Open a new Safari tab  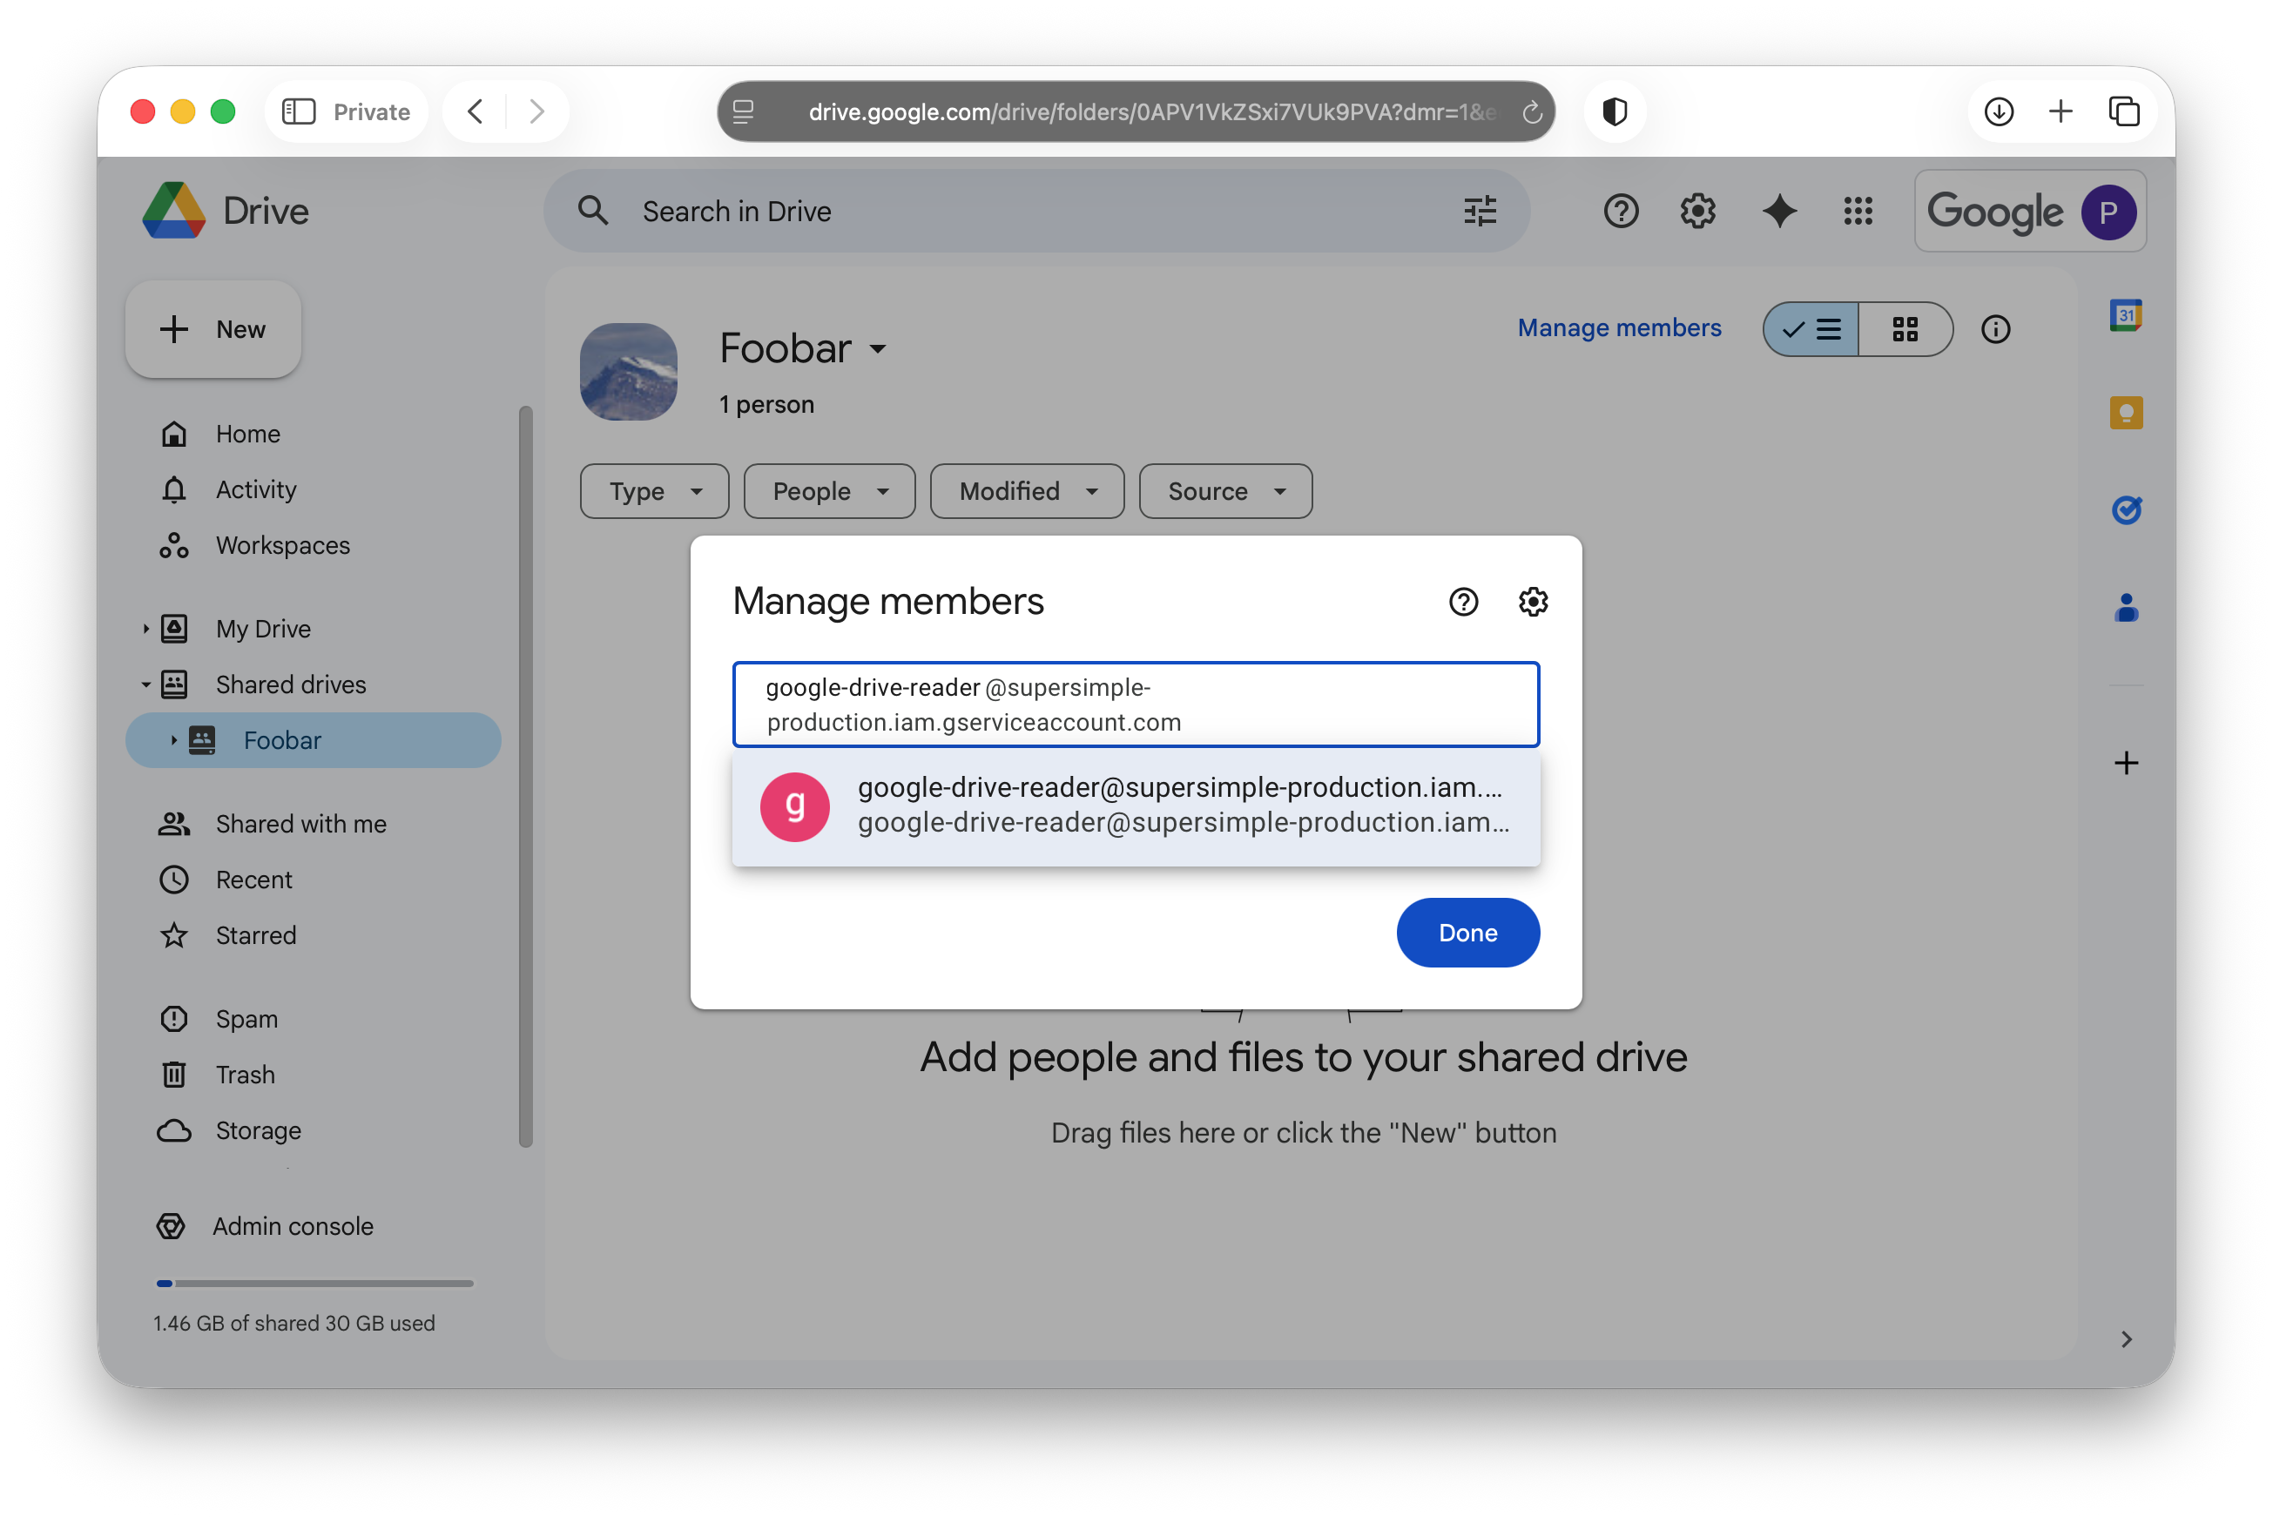pos(2061,112)
